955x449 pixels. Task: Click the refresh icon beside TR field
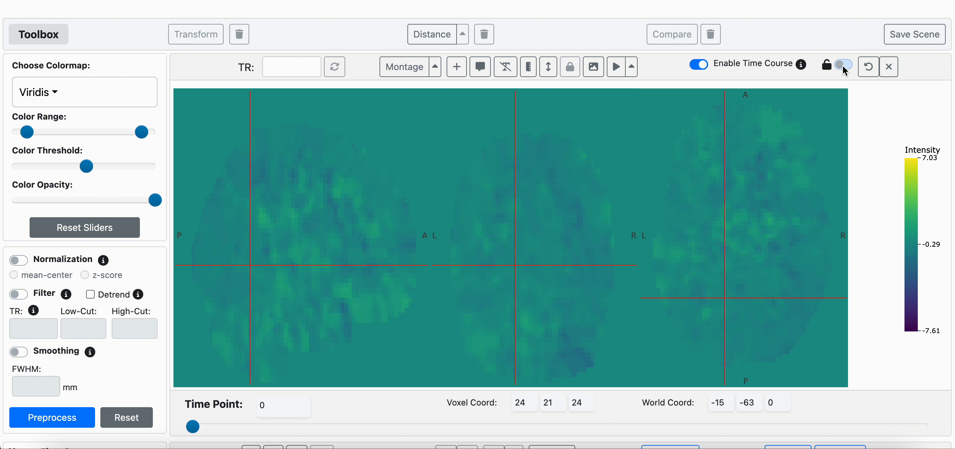coord(334,67)
